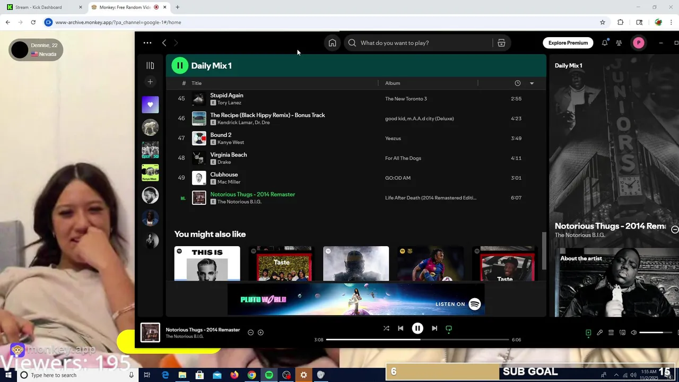The height and width of the screenshot is (382, 679).
Task: Open For All The Dogs album
Action: [403, 158]
